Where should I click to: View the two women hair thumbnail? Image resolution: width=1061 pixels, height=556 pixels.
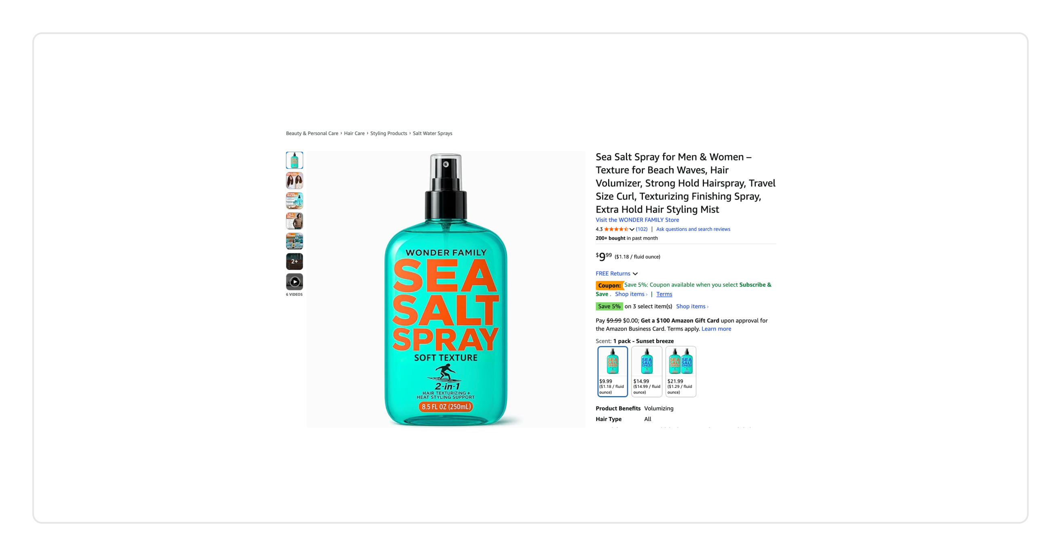[x=294, y=180]
